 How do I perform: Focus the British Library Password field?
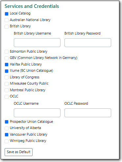[x=88, y=42]
